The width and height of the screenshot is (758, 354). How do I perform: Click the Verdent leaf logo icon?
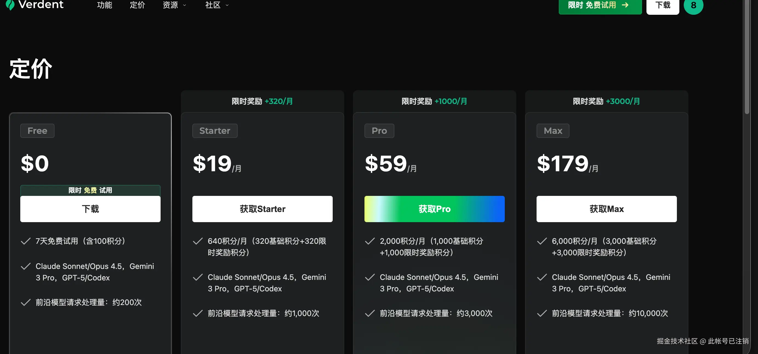(x=11, y=5)
